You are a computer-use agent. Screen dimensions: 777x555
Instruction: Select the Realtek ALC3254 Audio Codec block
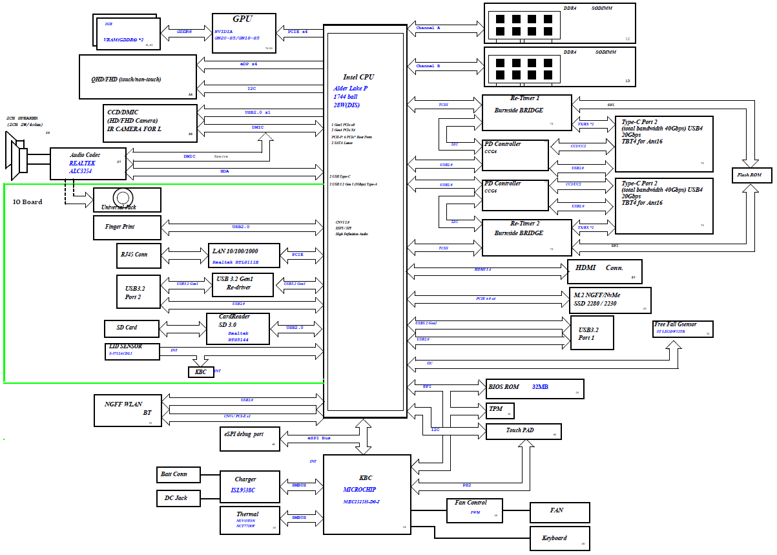pos(88,164)
